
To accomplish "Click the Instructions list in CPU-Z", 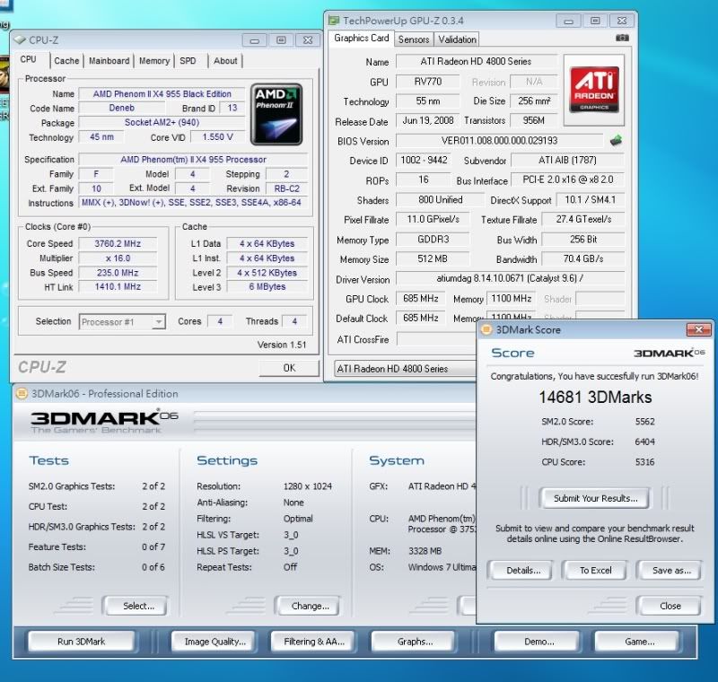I will coord(193,202).
